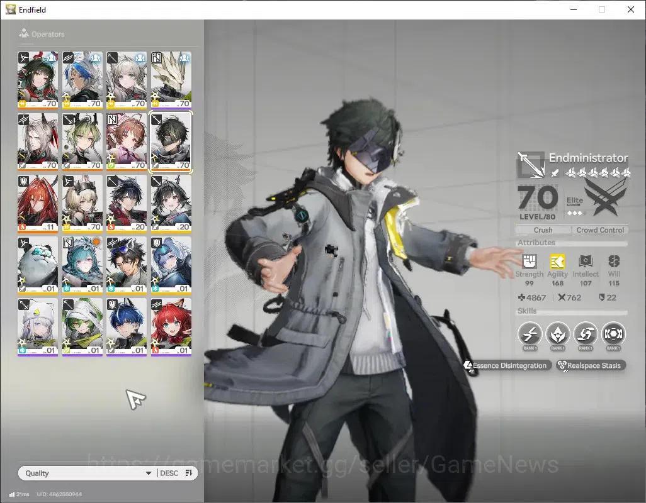The height and width of the screenshot is (503, 646).
Task: Pick the black-haired man wearing sunglasses on head
Action: pyautogui.click(x=127, y=265)
